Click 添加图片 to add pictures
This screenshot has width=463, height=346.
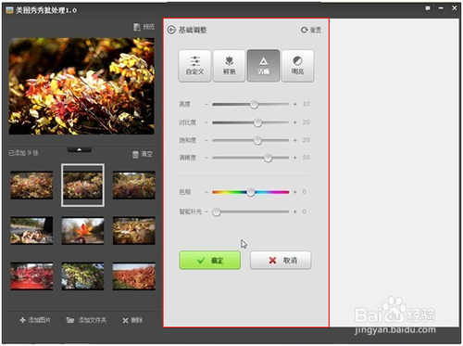click(35, 320)
